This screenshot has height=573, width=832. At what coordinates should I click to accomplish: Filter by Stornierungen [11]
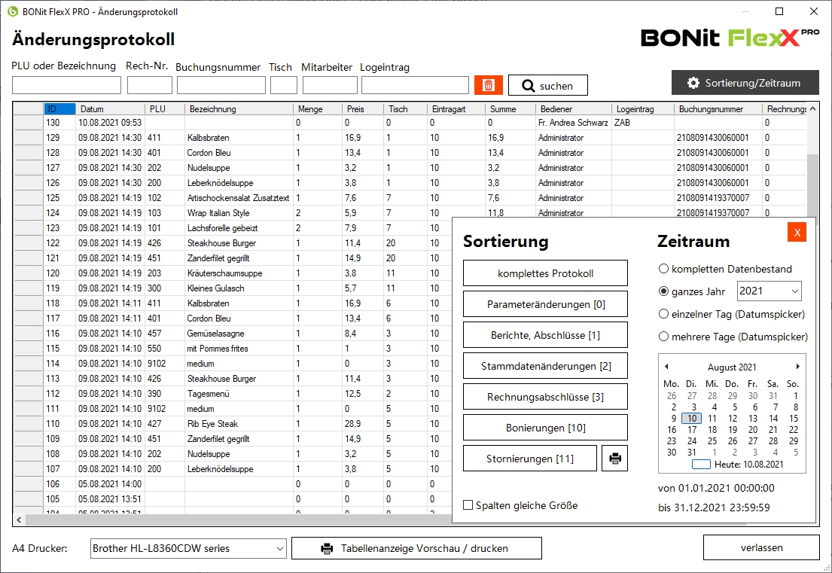(x=530, y=459)
